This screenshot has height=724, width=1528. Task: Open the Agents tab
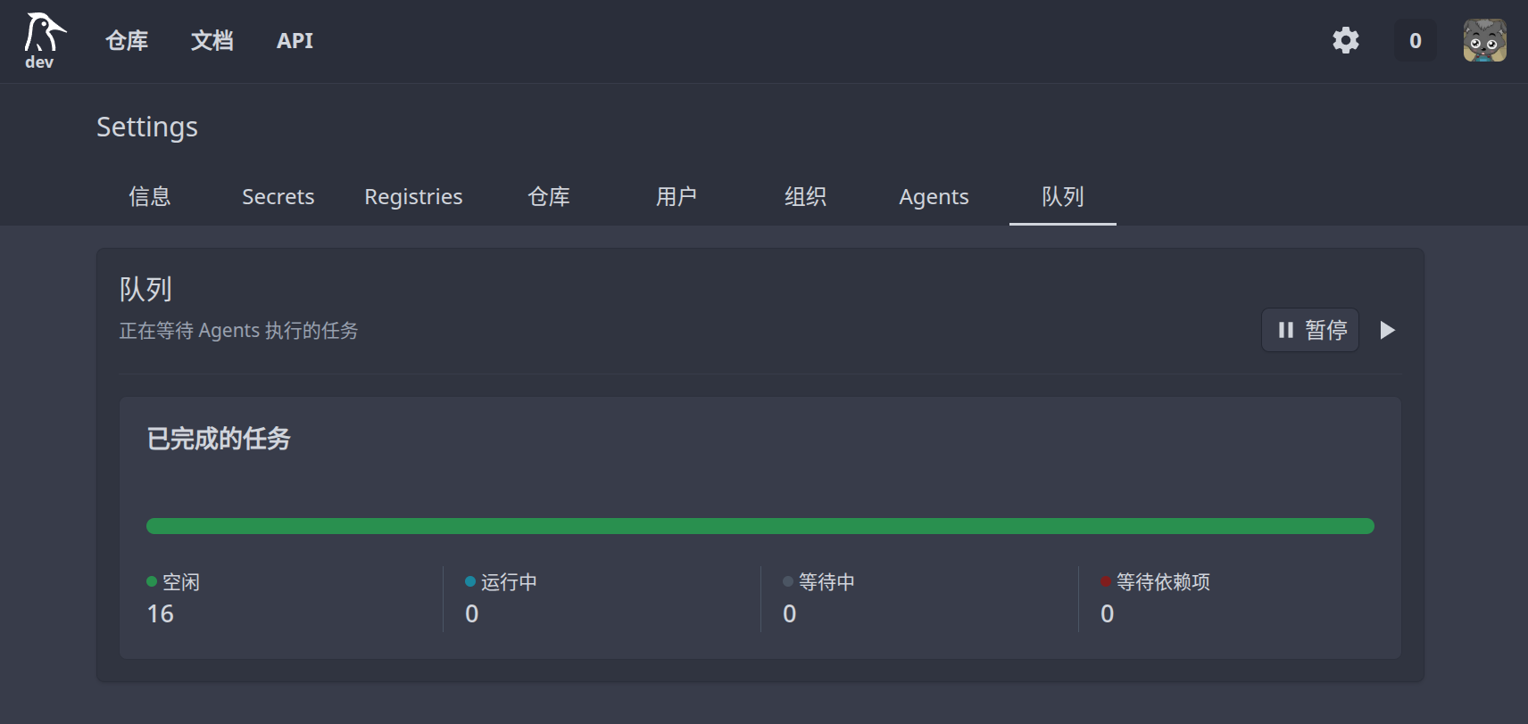coord(934,196)
